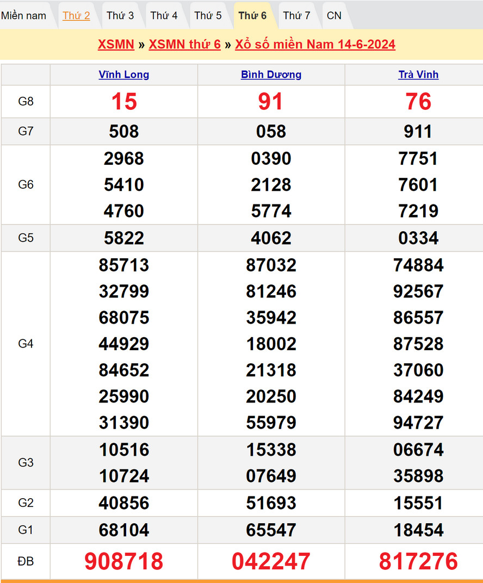
Task: Click the G8 number 91 for Bình Dương
Action: click(271, 102)
